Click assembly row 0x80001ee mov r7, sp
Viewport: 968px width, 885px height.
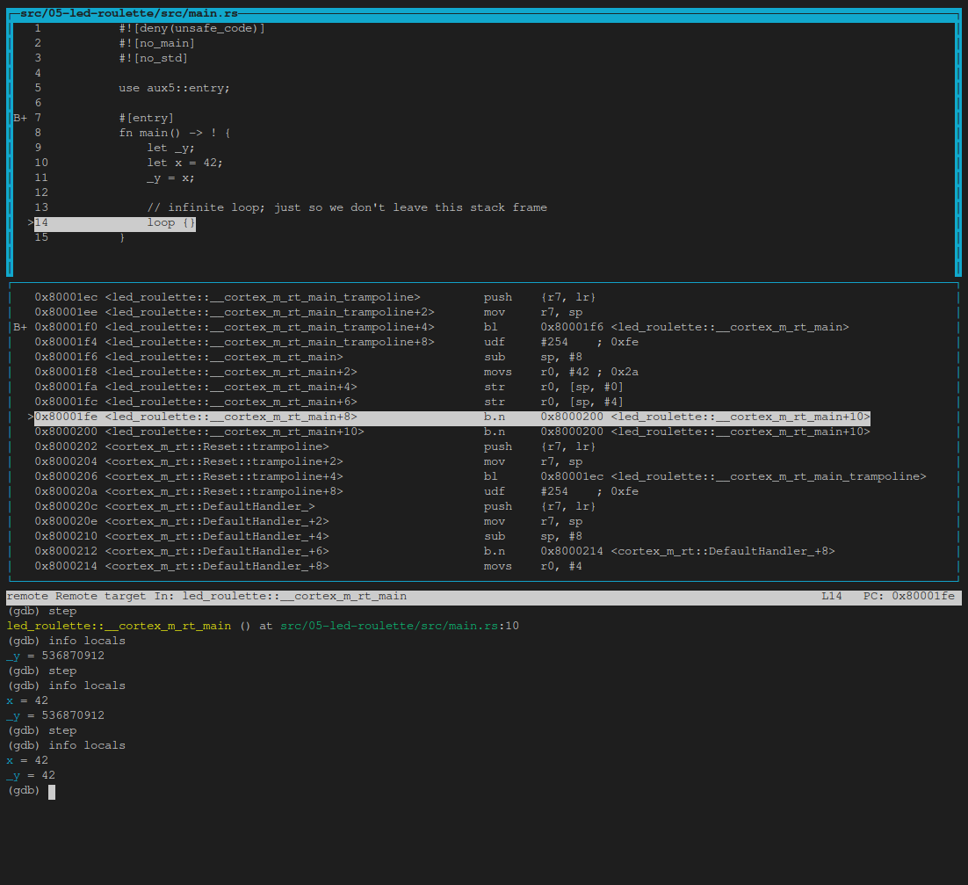(308, 313)
